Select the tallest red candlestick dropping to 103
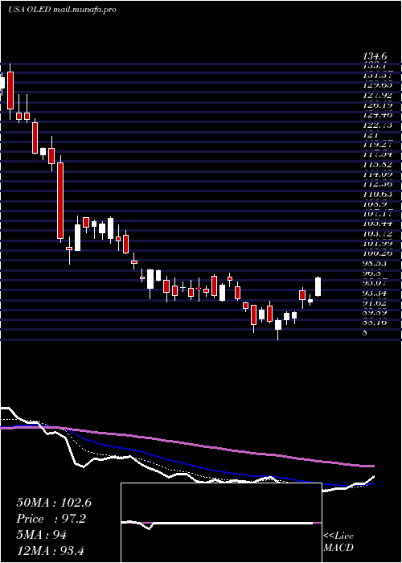402x563 pixels. click(x=60, y=200)
